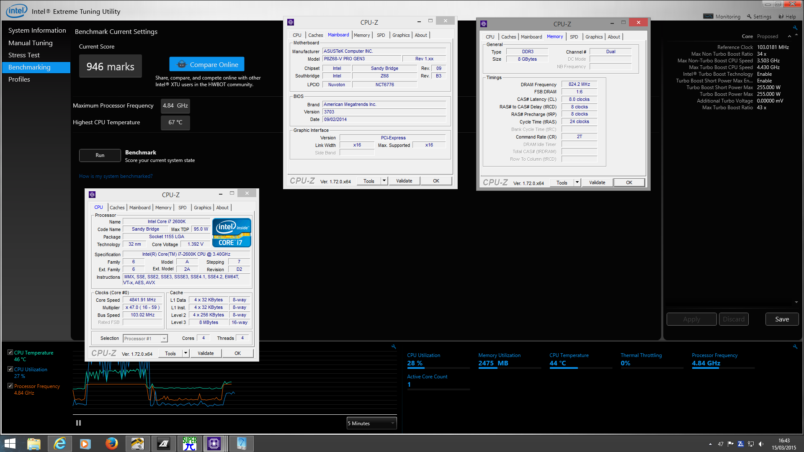804x452 pixels.
Task: Open Internet Explorer from taskbar
Action: [x=60, y=444]
